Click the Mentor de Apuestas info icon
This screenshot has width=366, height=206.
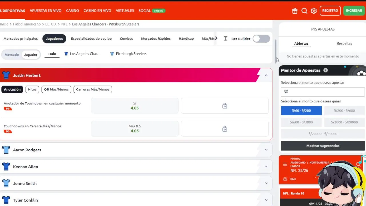pos(325,70)
